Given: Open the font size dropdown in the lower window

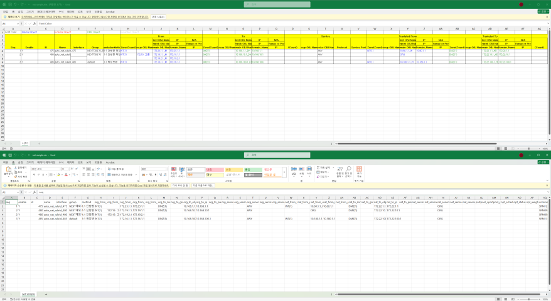Looking at the screenshot, I should pos(68,169).
